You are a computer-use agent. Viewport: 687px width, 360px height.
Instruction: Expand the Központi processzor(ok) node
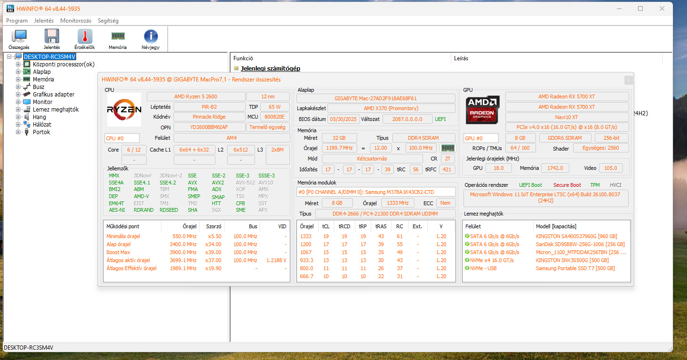(18, 64)
